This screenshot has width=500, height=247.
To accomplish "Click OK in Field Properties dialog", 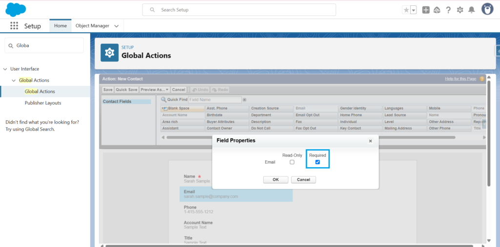I will pos(275,180).
